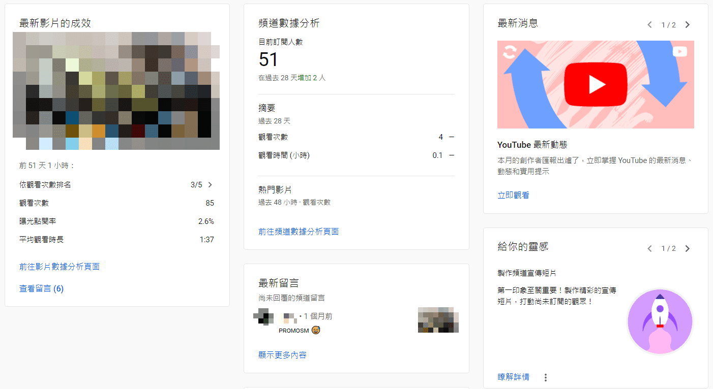Viewport: 713px width, 389px height.
Task: Click 曝光點閱率 2.6% row
Action: [116, 221]
